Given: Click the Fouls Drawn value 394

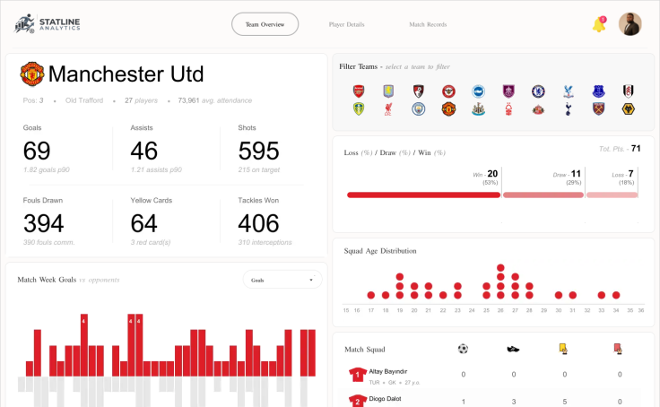Looking at the screenshot, I should (x=43, y=223).
